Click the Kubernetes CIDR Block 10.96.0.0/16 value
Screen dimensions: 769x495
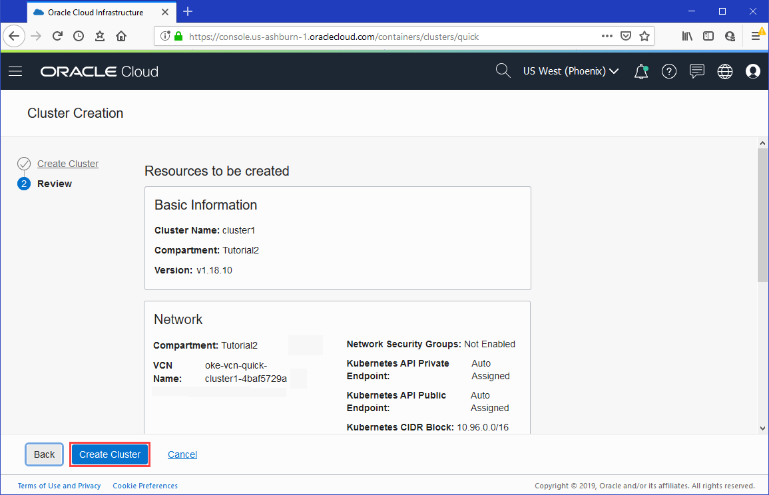483,427
